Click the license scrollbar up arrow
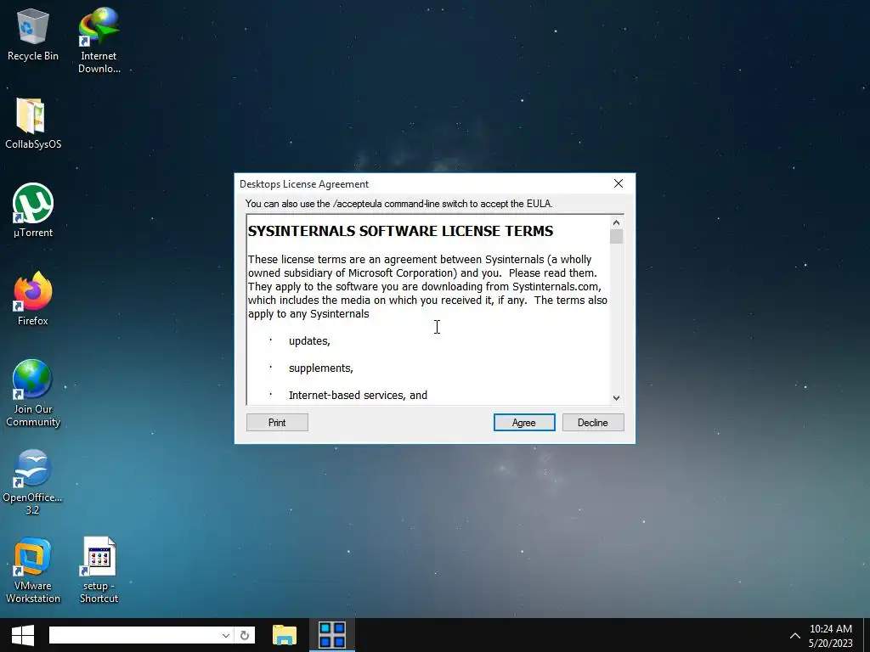Screen dimensions: 870x652 pyautogui.click(x=616, y=222)
